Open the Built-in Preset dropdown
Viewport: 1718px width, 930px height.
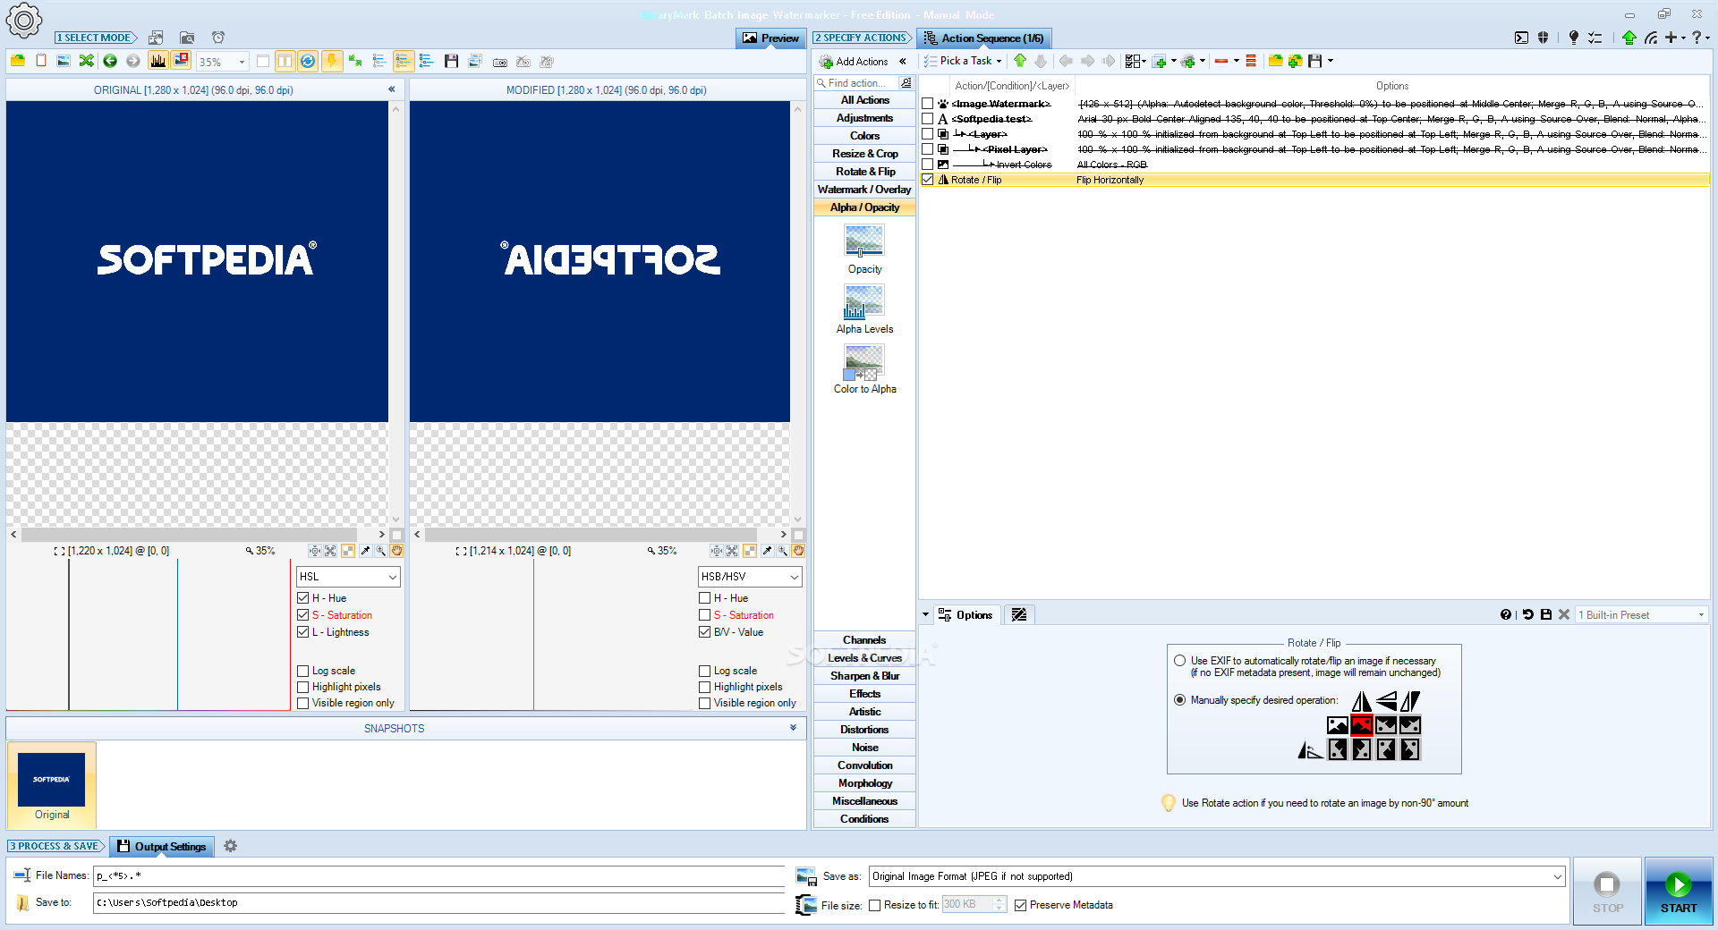(1641, 615)
